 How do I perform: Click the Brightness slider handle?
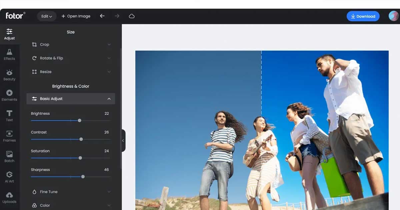coord(79,120)
